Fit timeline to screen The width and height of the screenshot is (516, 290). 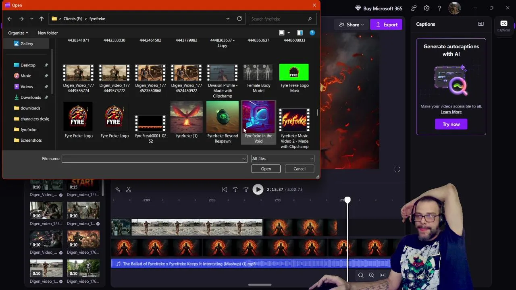[383, 275]
